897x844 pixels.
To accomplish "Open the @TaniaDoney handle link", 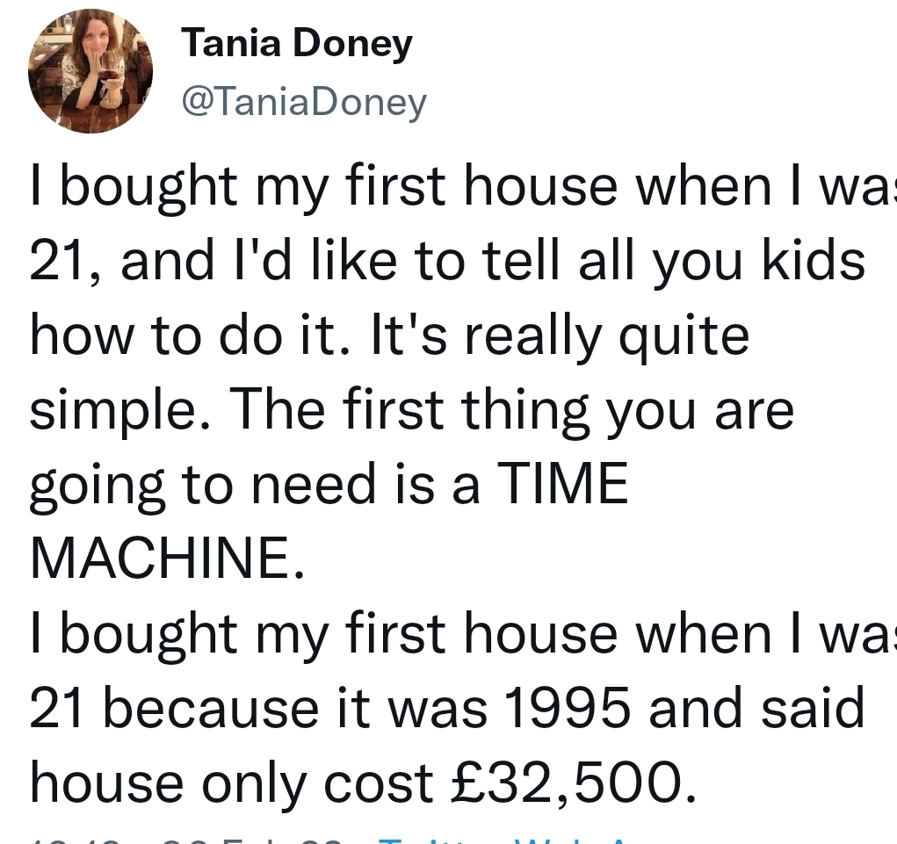I will point(304,103).
